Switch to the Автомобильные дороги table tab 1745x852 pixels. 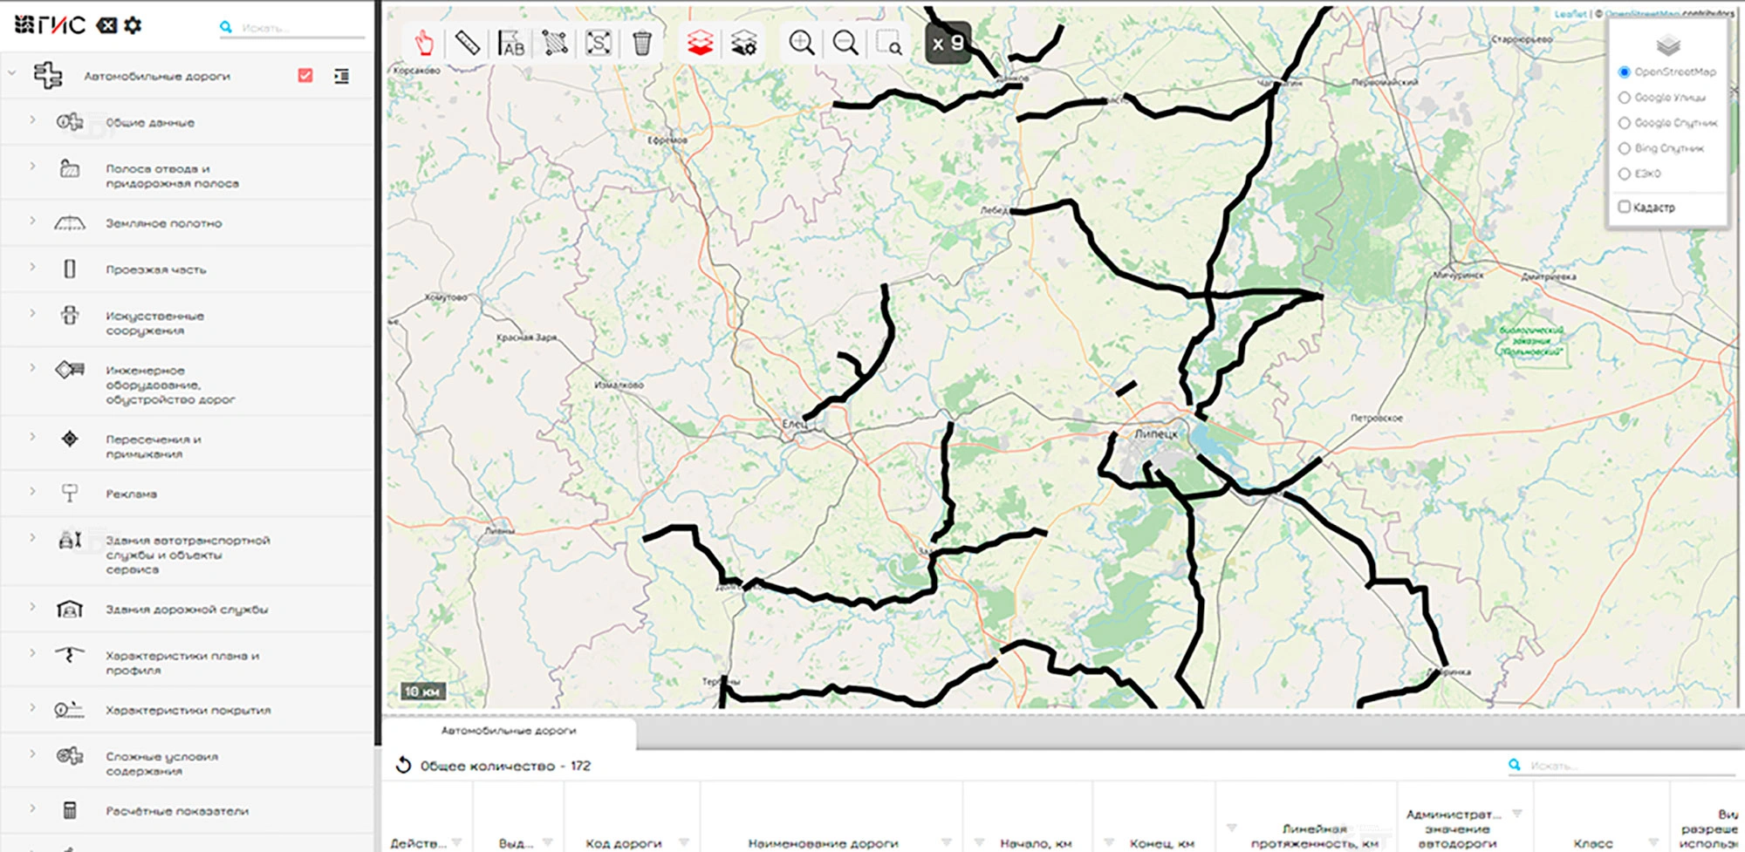[509, 731]
